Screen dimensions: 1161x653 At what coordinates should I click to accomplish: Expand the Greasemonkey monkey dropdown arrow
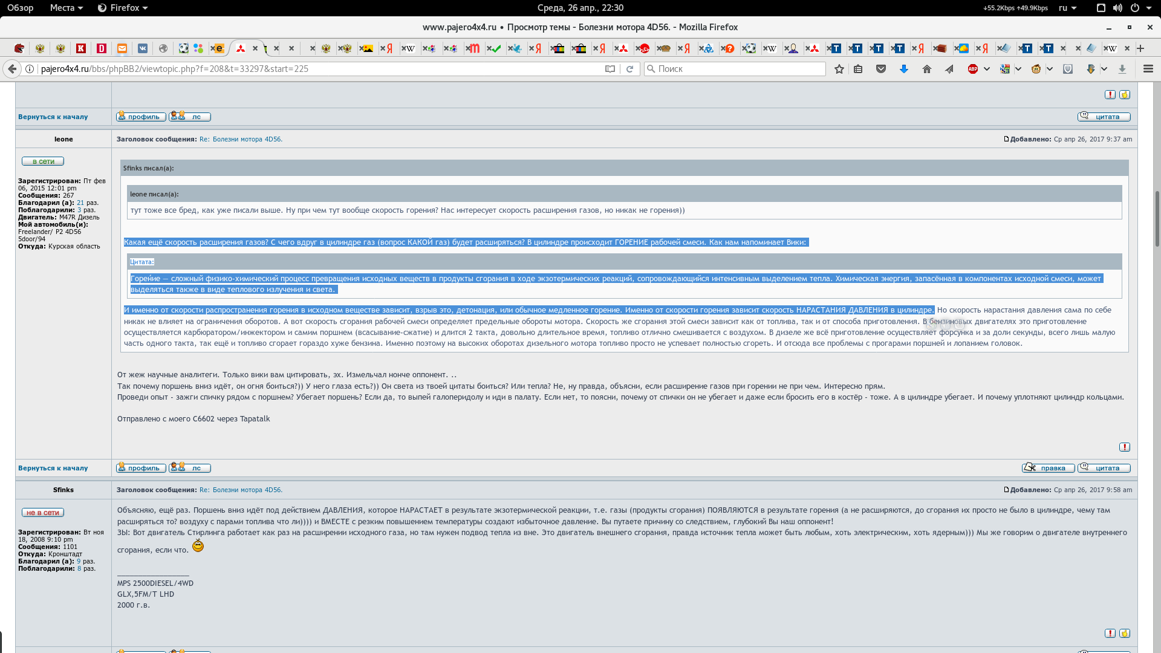point(1050,69)
